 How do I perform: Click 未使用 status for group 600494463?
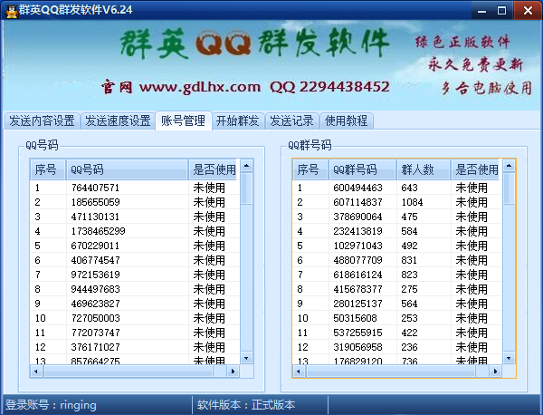coord(472,188)
